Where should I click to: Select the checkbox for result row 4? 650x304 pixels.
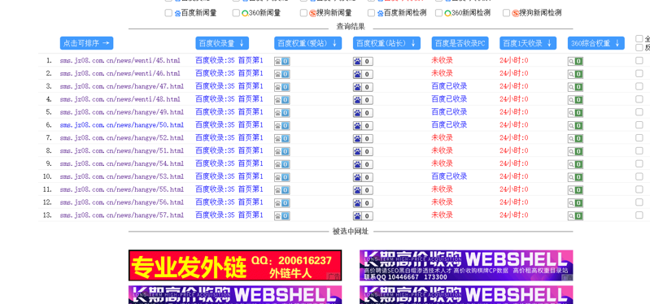click(x=639, y=99)
